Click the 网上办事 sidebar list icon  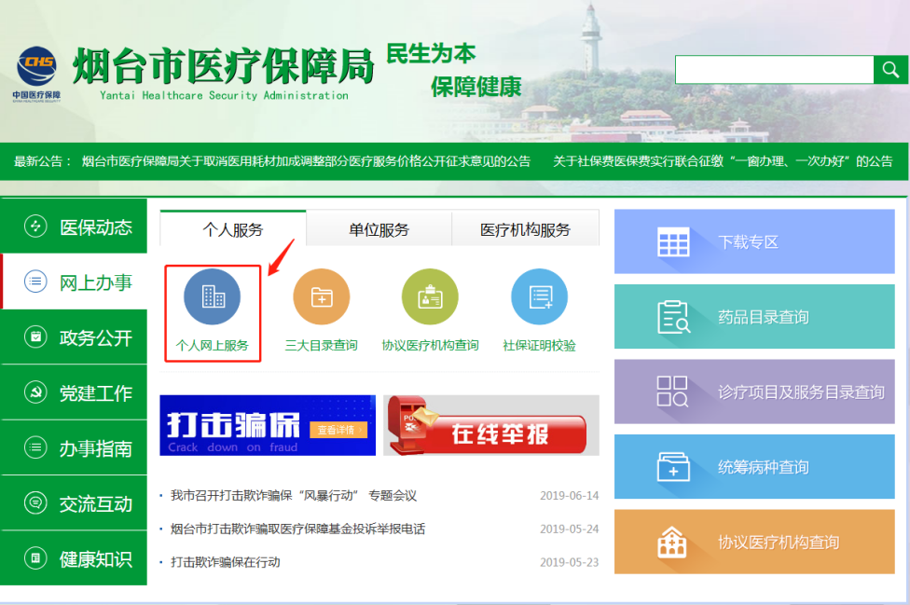[x=35, y=282]
